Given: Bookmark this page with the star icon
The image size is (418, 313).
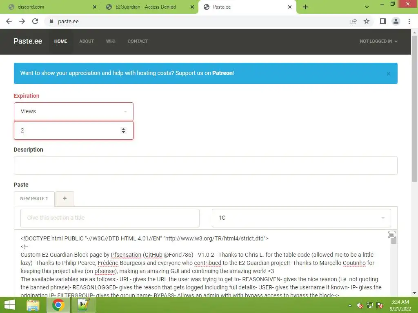Looking at the screenshot, I should [367, 21].
